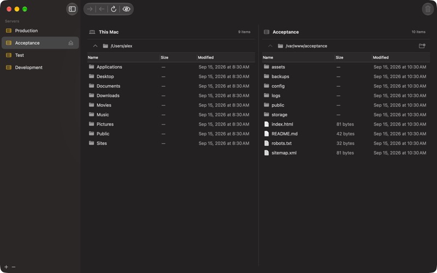Toggle hidden files eye icon
Viewport: 437px width, 273px height.
click(126, 9)
